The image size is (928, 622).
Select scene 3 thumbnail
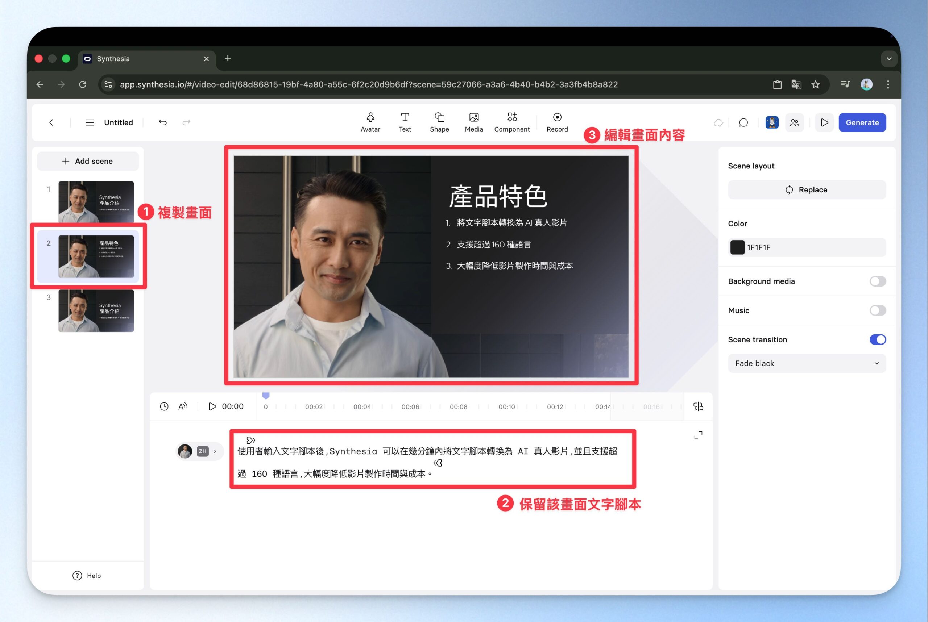point(96,310)
